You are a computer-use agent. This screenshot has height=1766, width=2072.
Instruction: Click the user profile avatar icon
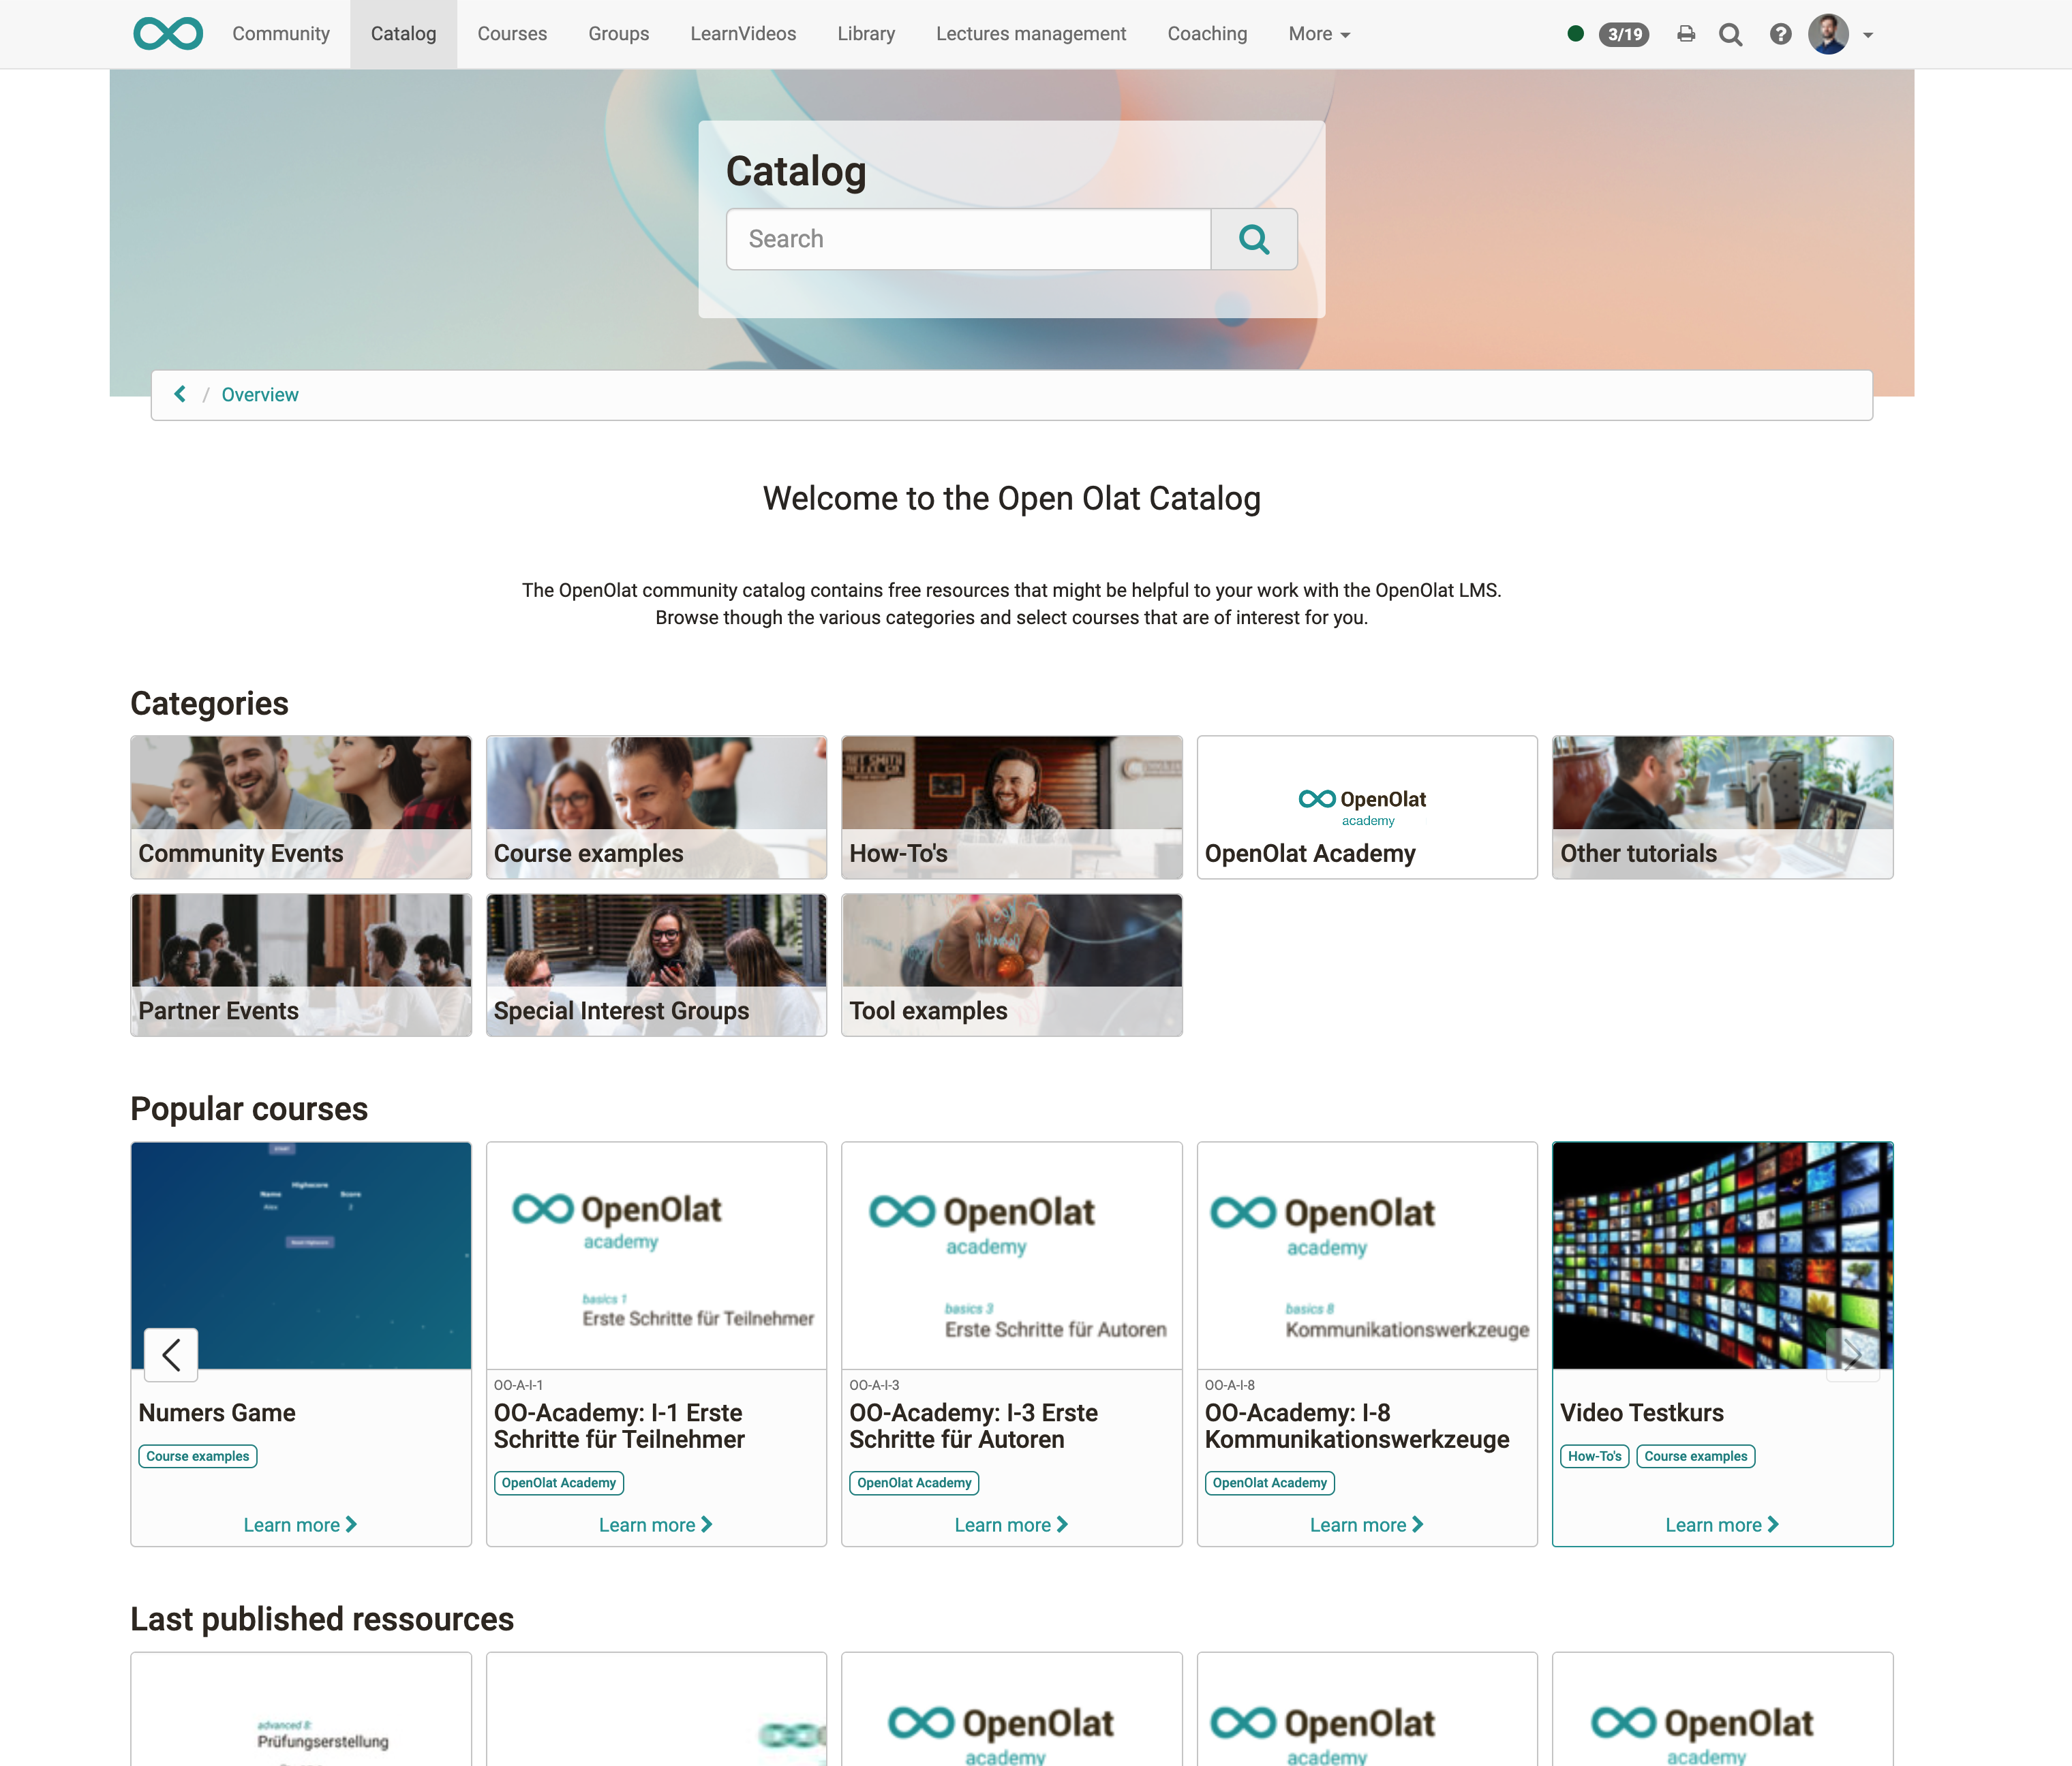pyautogui.click(x=1829, y=33)
